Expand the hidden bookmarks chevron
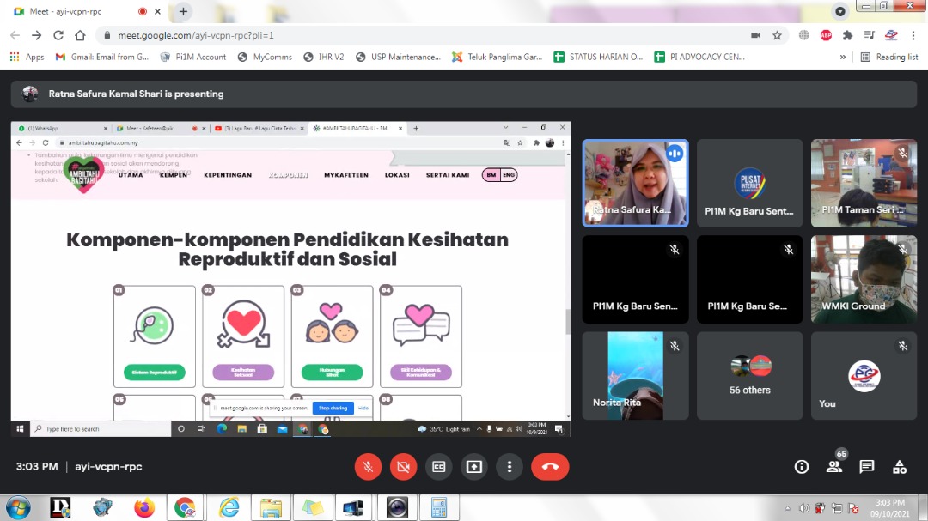The image size is (928, 521). tap(843, 57)
